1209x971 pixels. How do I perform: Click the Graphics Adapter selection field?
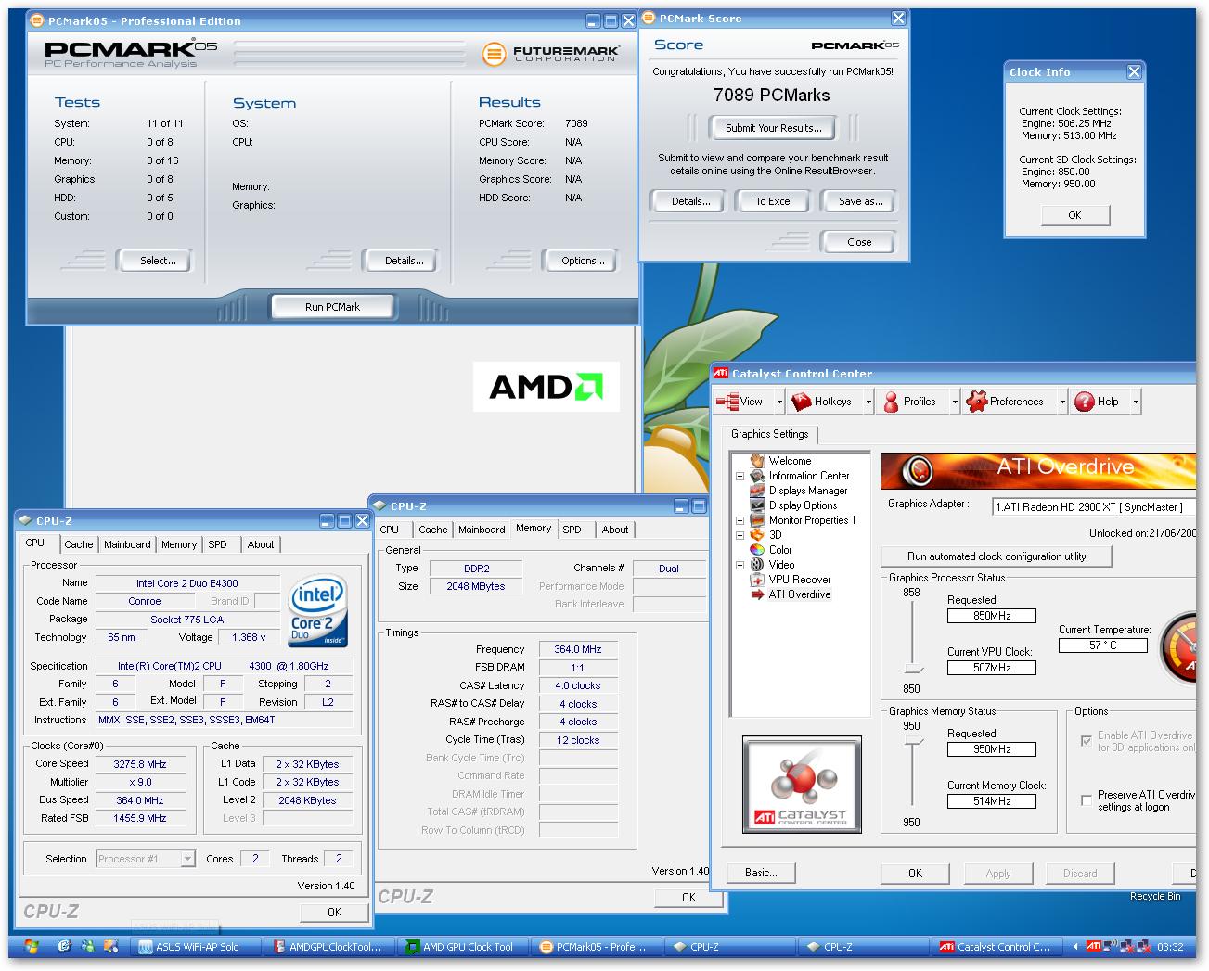[x=1095, y=507]
